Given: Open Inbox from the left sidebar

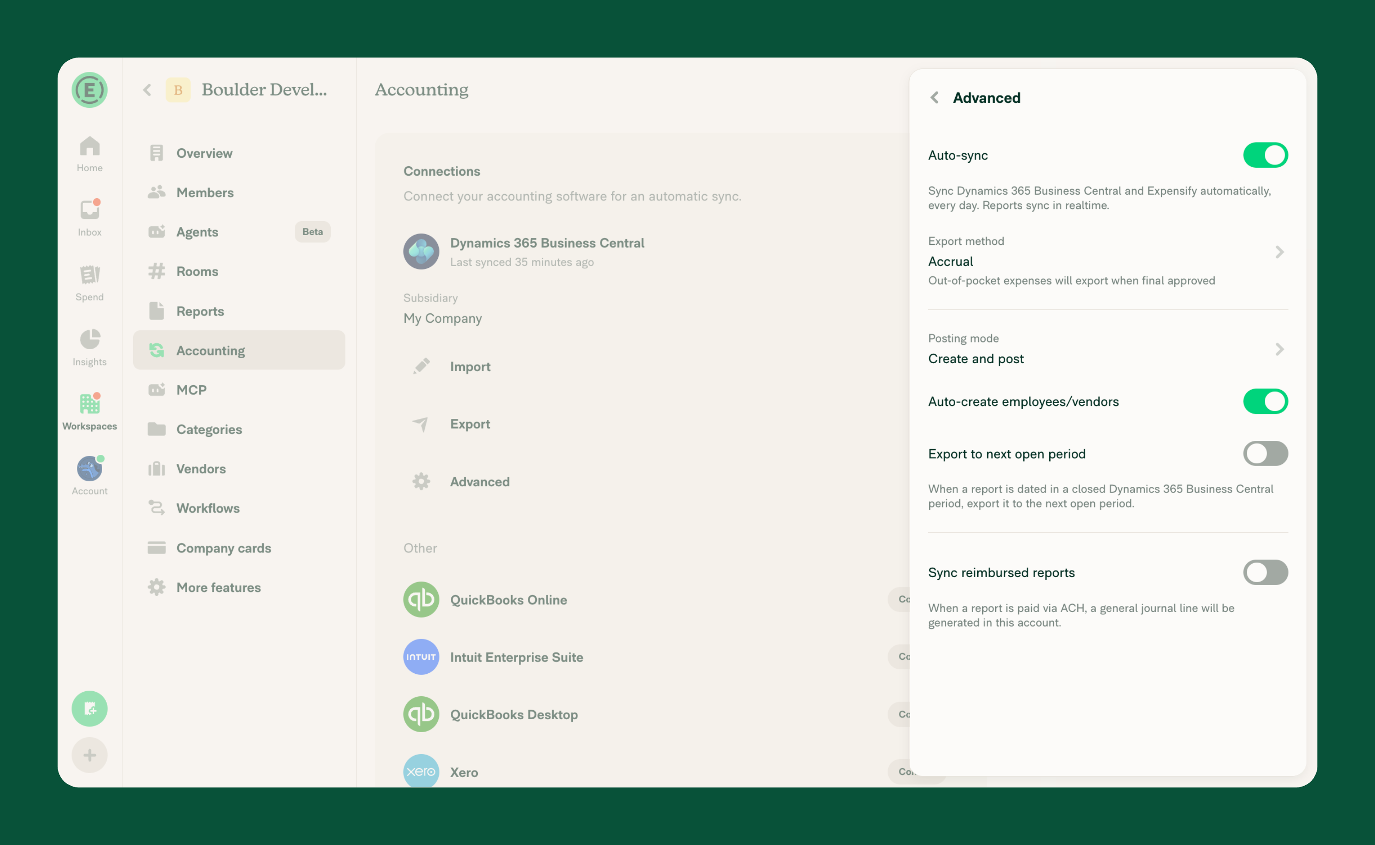Looking at the screenshot, I should [x=90, y=218].
